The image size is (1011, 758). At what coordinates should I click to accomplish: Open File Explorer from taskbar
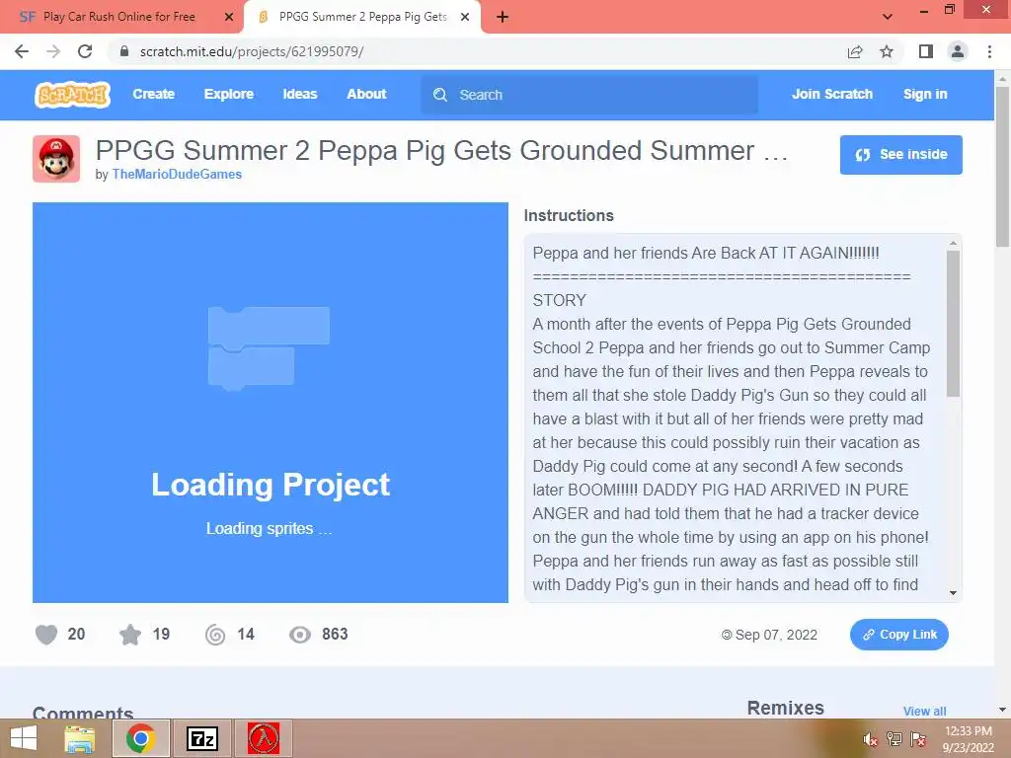coord(79,738)
